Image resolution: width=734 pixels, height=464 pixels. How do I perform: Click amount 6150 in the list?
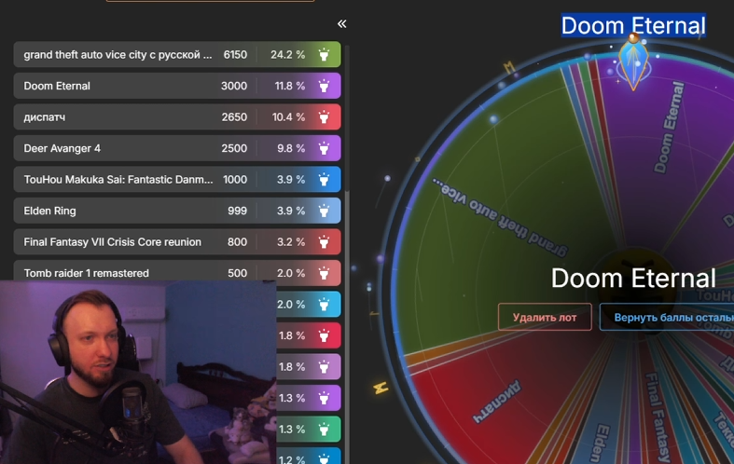[235, 55]
